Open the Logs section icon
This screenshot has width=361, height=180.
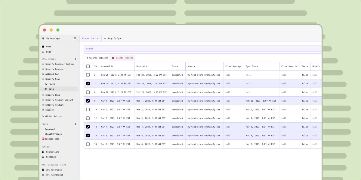(44, 52)
